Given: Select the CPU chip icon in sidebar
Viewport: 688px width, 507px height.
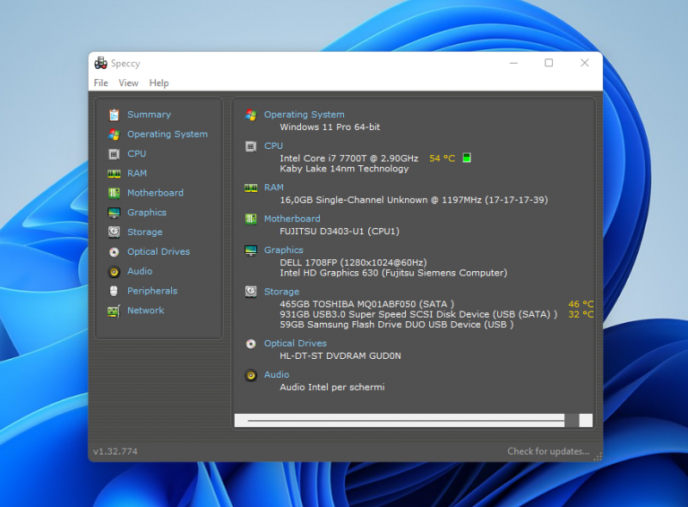Looking at the screenshot, I should [x=114, y=154].
